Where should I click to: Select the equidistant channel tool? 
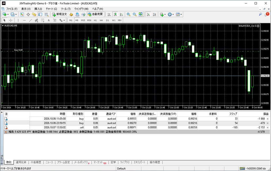coord(37,20)
